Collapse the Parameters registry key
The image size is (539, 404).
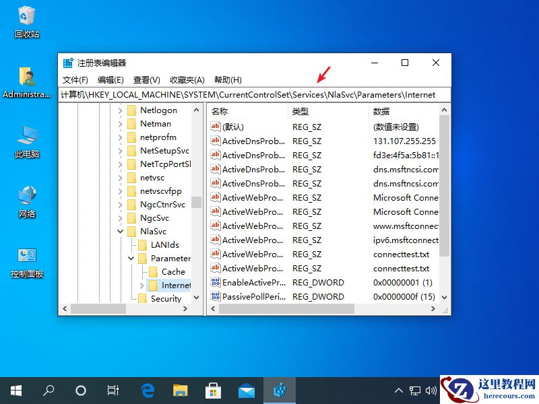coord(131,258)
